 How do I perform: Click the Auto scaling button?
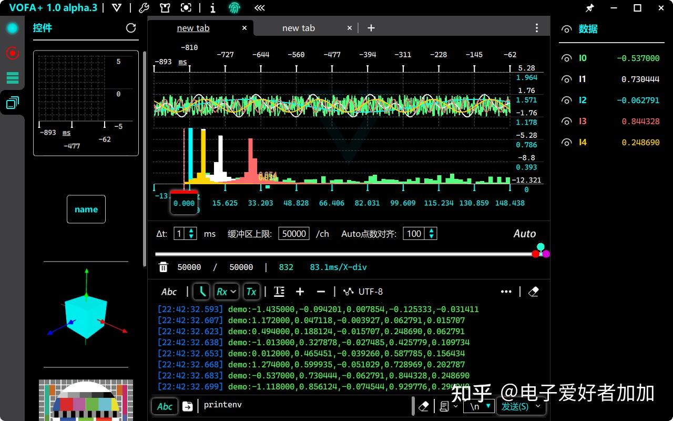tap(524, 234)
